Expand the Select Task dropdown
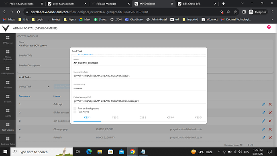Image resolution: width=277 pixels, height=156 pixels. click(34, 87)
